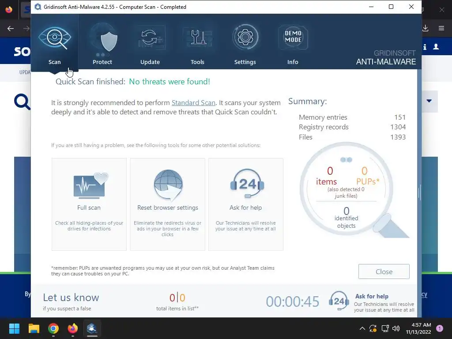Open File Explorer from the taskbar

pyautogui.click(x=34, y=328)
